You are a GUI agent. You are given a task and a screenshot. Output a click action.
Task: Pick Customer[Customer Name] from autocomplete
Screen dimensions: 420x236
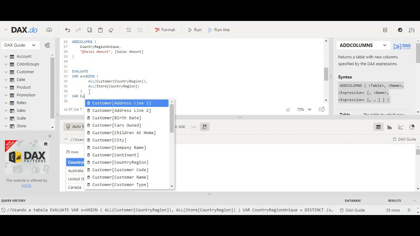(x=127, y=177)
